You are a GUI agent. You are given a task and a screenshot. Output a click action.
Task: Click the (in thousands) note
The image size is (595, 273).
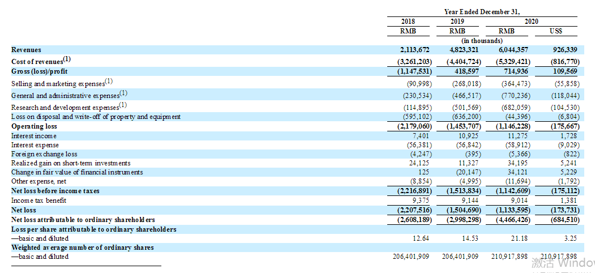[x=482, y=40]
